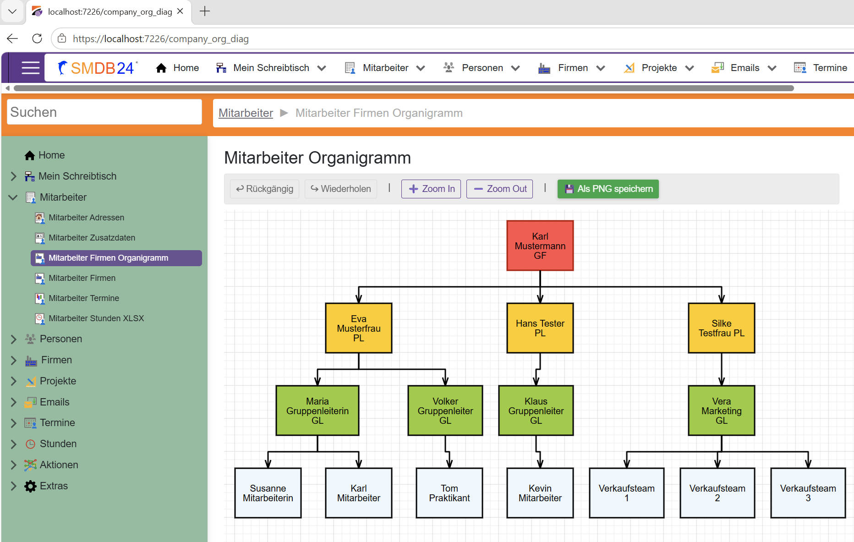Select yellow Eva Musterfrau PL node

tap(359, 328)
